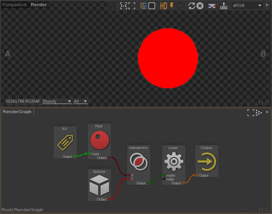Click the 1:1 zoom icon
272x214 pixels.
coord(123,6)
